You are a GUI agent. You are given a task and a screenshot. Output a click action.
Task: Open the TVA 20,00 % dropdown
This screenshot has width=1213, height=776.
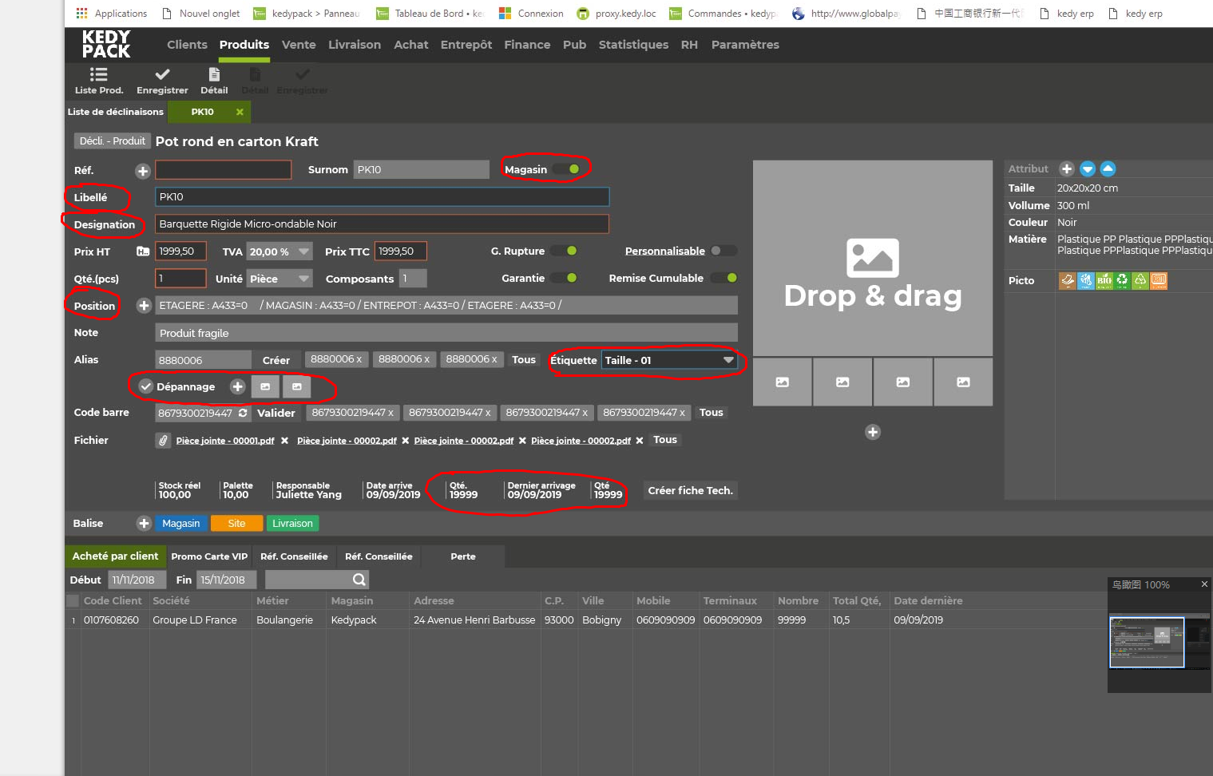(279, 251)
